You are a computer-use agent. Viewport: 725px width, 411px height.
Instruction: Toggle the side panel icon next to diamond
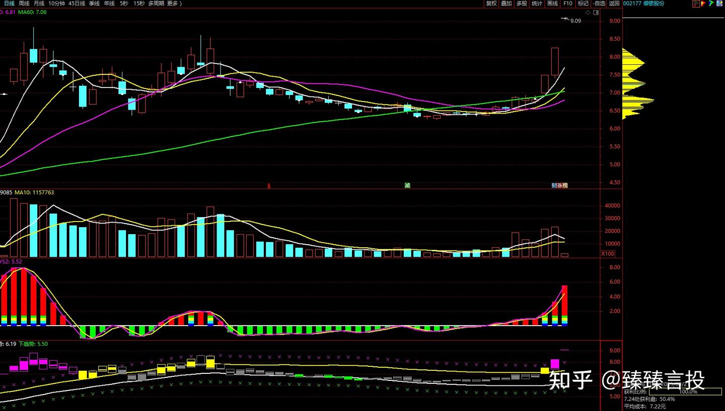[596, 12]
